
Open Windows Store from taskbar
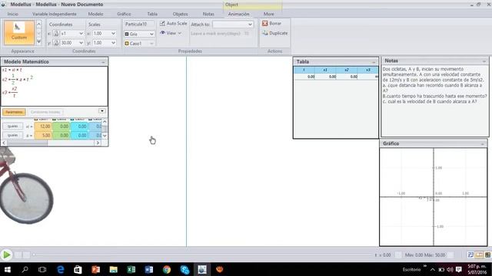[78, 269]
